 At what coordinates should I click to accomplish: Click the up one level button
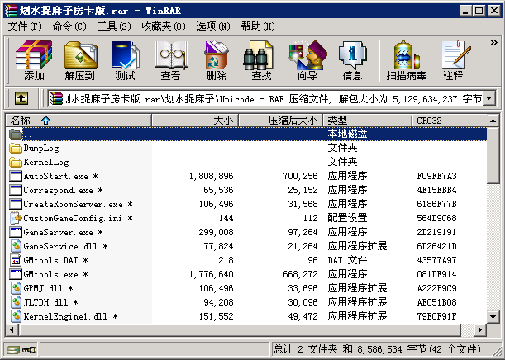pyautogui.click(x=21, y=99)
